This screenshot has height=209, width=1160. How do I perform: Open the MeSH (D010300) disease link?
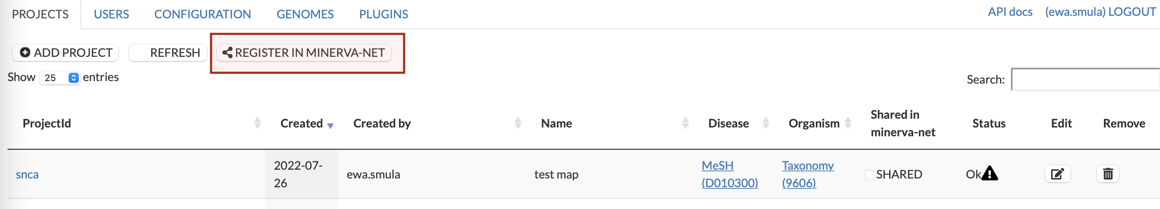[729, 174]
